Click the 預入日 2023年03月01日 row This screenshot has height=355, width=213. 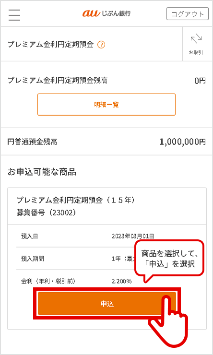[x=107, y=237]
